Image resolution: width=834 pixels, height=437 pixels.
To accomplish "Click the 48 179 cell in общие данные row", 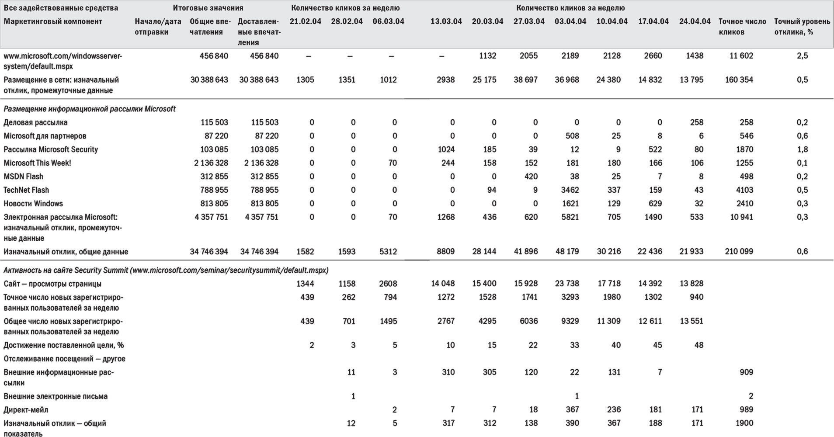I will pos(567,252).
